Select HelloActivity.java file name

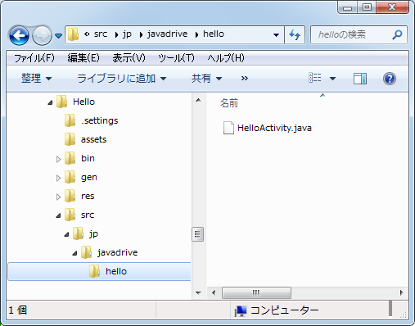[274, 128]
